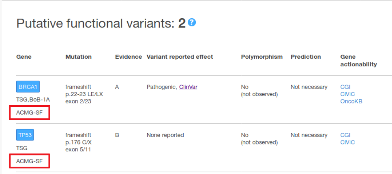
Task: Click the Mutation column header
Action: tap(78, 57)
